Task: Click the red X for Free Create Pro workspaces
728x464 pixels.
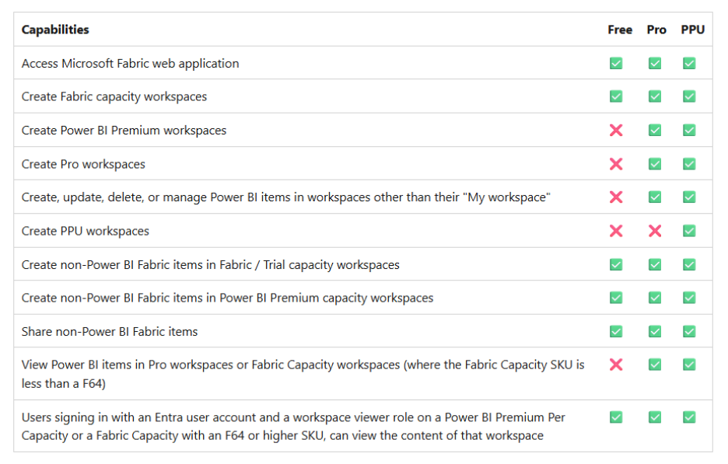Action: [x=616, y=164]
